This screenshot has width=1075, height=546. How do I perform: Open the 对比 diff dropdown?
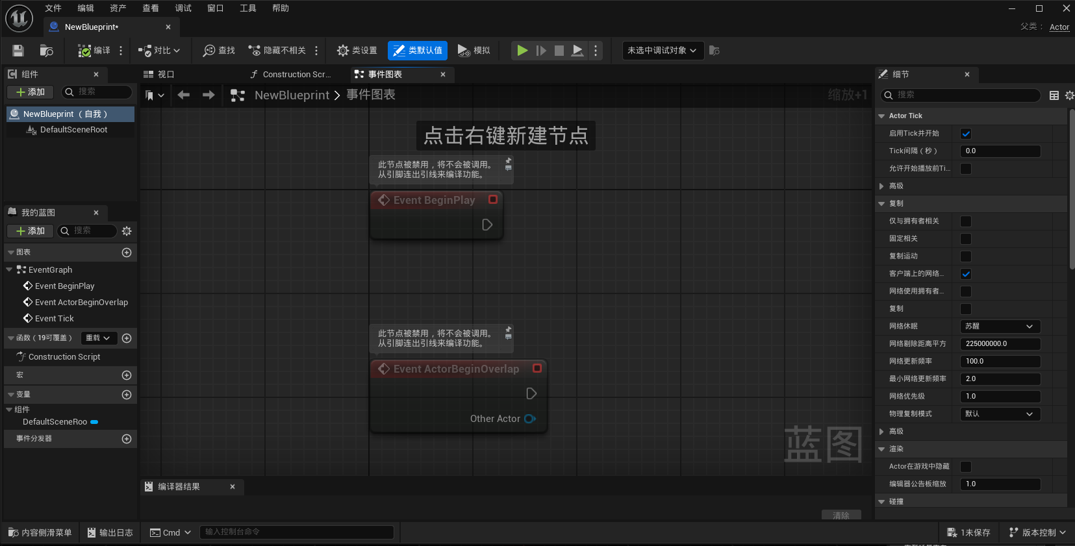(x=159, y=51)
